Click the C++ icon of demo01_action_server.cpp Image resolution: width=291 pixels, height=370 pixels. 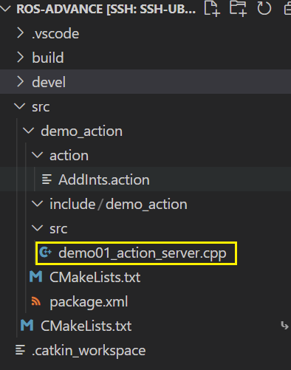46,253
